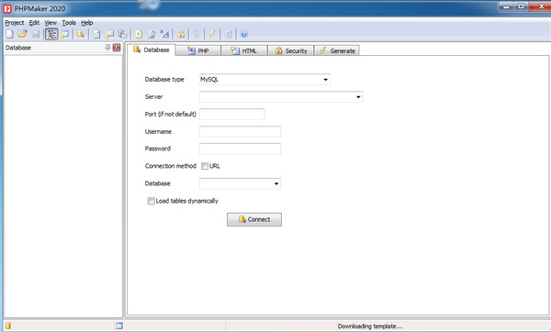
Task: Switch to the Generate tab
Action: [337, 50]
